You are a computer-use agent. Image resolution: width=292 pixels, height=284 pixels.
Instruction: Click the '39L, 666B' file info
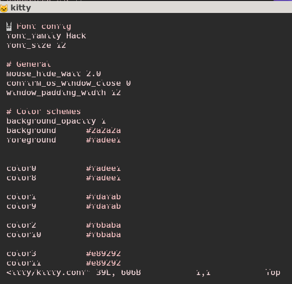pyautogui.click(x=119, y=273)
